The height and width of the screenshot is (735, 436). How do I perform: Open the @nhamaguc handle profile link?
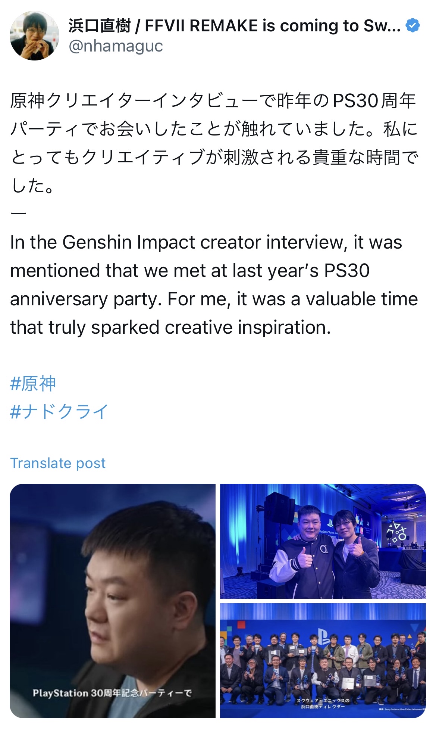(x=116, y=46)
